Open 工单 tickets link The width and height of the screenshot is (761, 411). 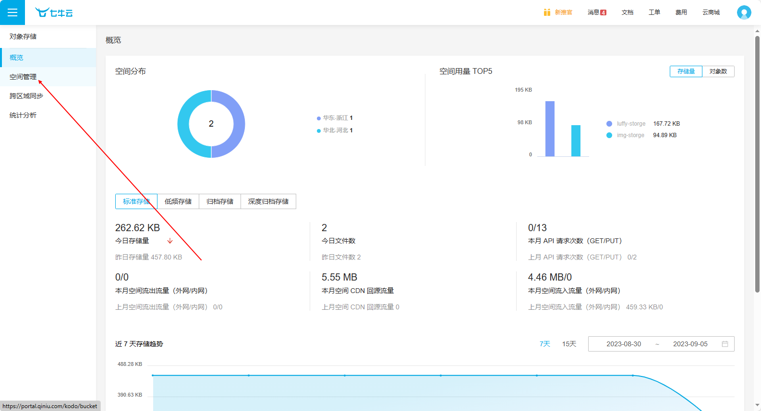click(x=654, y=12)
